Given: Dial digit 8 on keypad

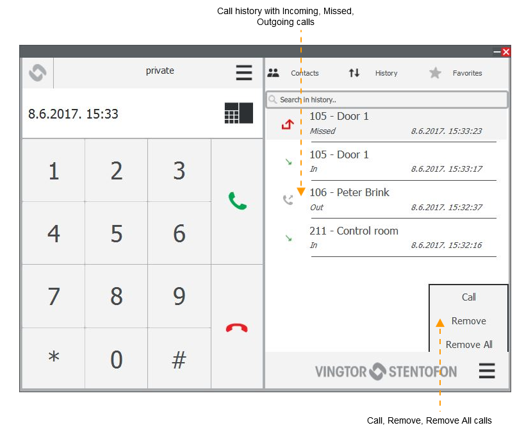Looking at the screenshot, I should coord(117,296).
